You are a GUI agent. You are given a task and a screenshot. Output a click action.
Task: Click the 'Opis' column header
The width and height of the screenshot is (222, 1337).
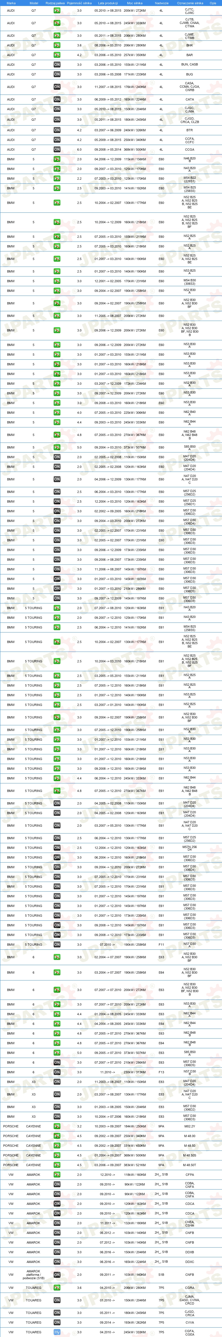213,3
